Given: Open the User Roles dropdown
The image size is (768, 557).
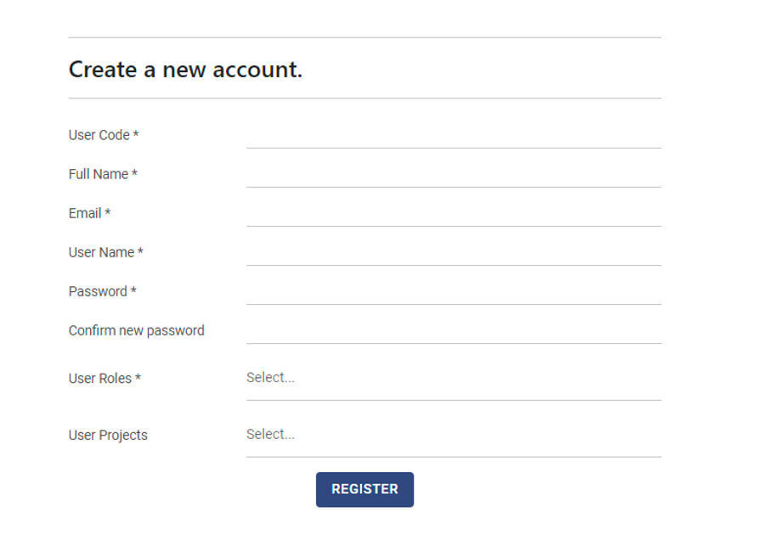Looking at the screenshot, I should tap(453, 379).
